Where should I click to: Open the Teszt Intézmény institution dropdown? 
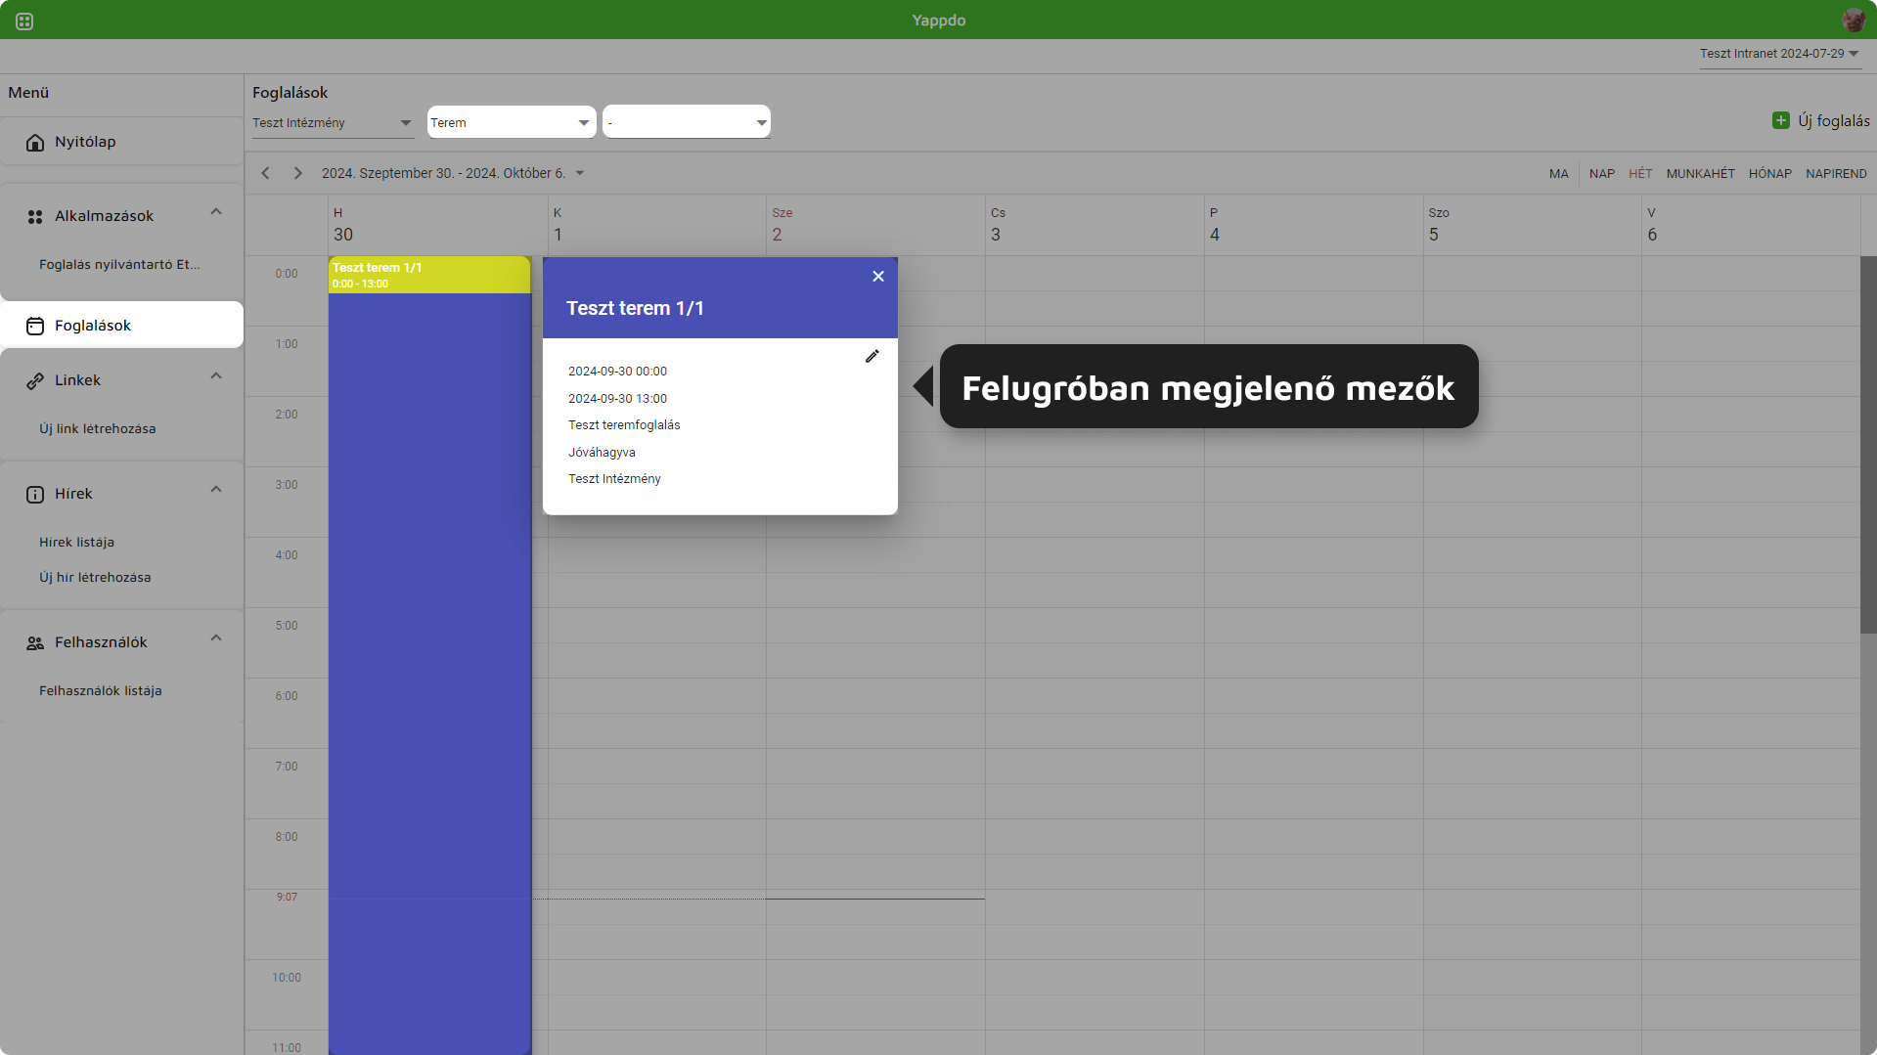pyautogui.click(x=333, y=123)
